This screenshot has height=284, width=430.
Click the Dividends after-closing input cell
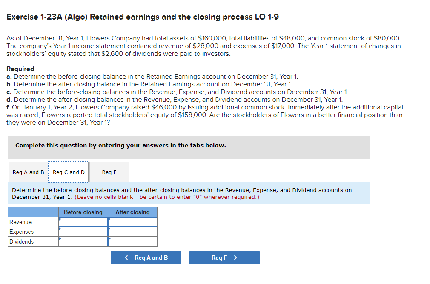(132, 241)
